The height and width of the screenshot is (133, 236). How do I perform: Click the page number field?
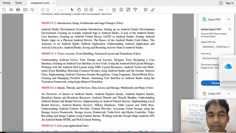56,10
